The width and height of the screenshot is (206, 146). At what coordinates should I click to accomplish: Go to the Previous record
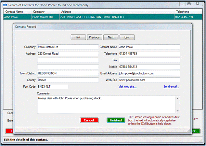94,37
